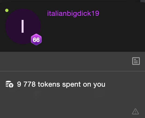Click the letter I inside the avatar

23,26
